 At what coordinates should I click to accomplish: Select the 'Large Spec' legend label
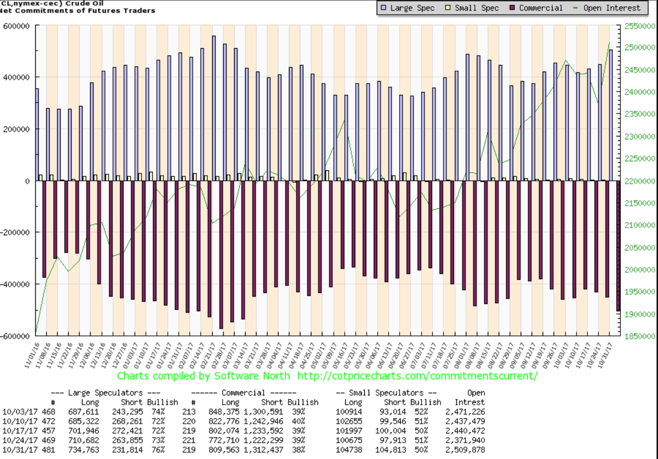[x=412, y=8]
